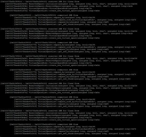This screenshot has width=146, height=137.
Task: Click the 0x00007fa66c3f9000 reserved 2MB header line
Action: point(40,2)
